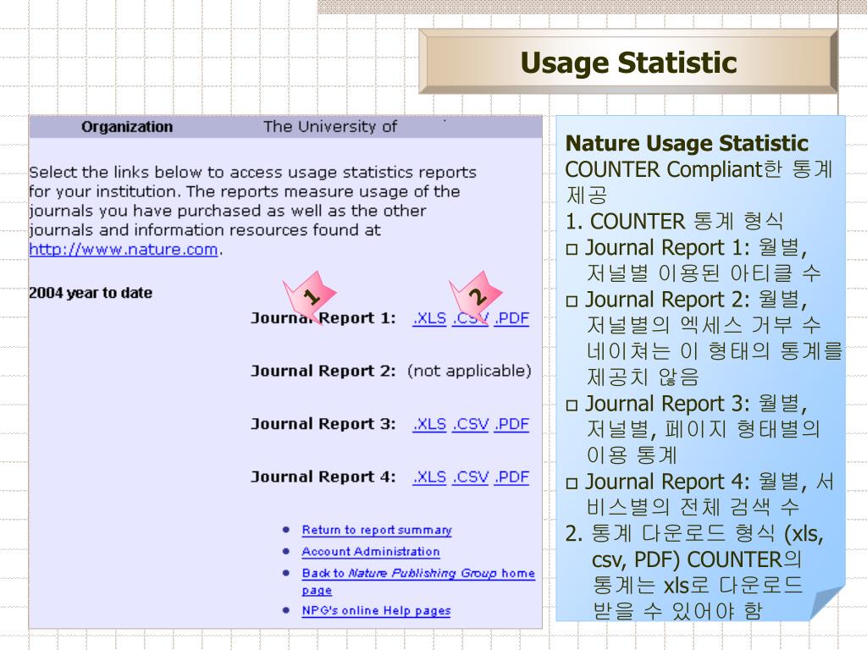Click 'Journal Report 2: 월별,' bullet in note
This screenshot has height=650, width=867.
pyautogui.click(x=687, y=300)
